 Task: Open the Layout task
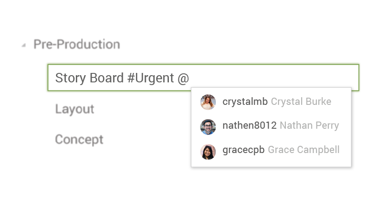(x=75, y=109)
